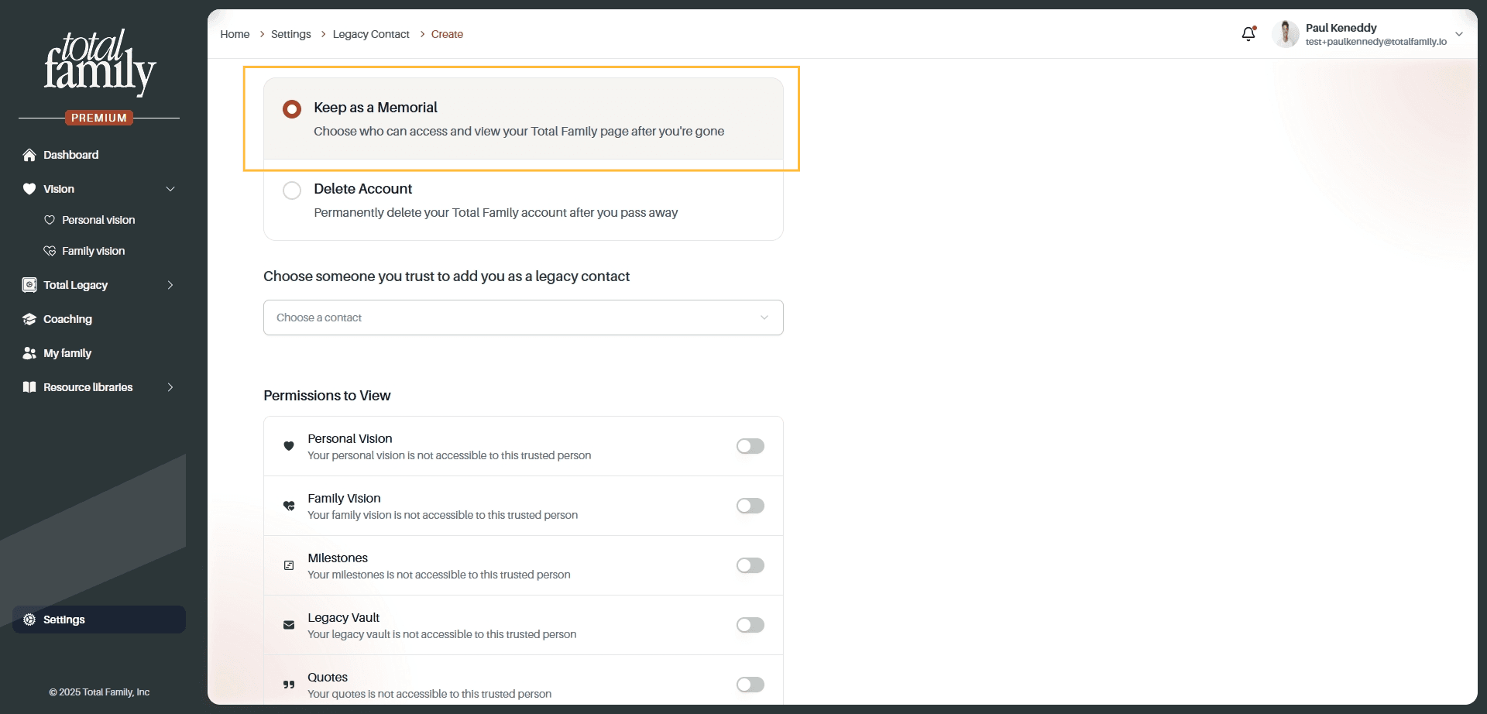
Task: Click the Total Legacy vault icon
Action: click(29, 285)
